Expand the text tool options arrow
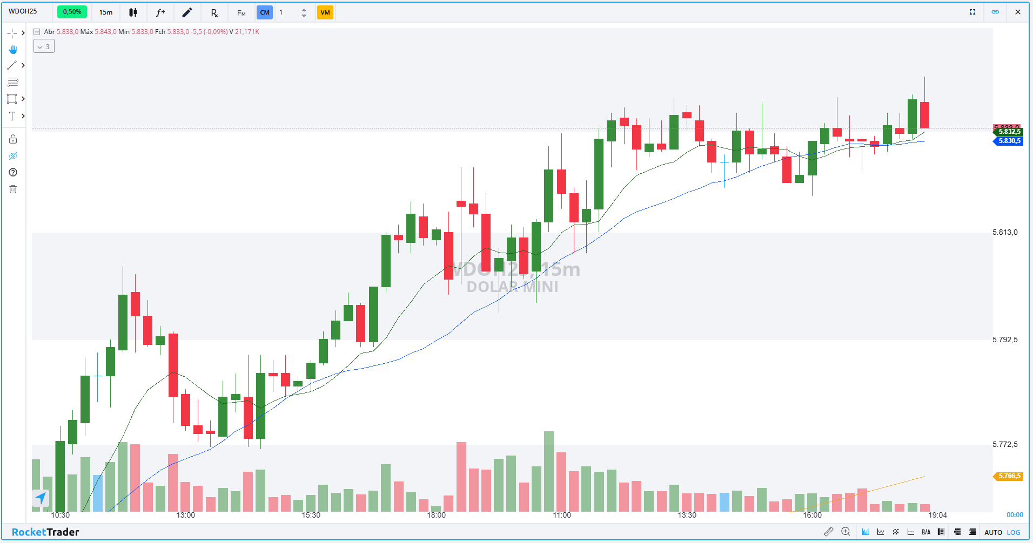1033x543 pixels. coord(23,116)
